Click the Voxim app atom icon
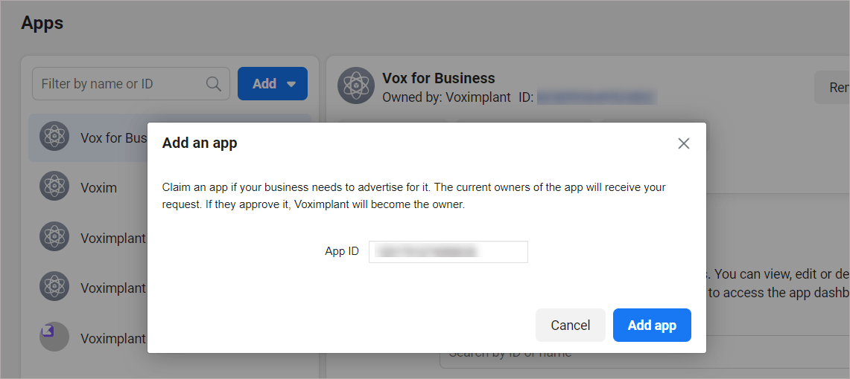The image size is (850, 379). pyautogui.click(x=54, y=186)
